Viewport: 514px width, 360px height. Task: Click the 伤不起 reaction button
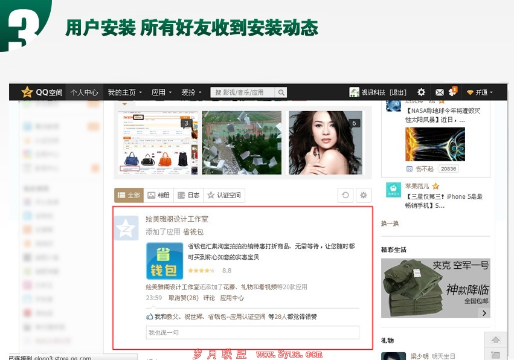click(x=420, y=169)
